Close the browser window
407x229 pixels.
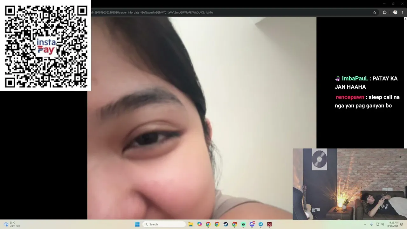tap(402, 3)
